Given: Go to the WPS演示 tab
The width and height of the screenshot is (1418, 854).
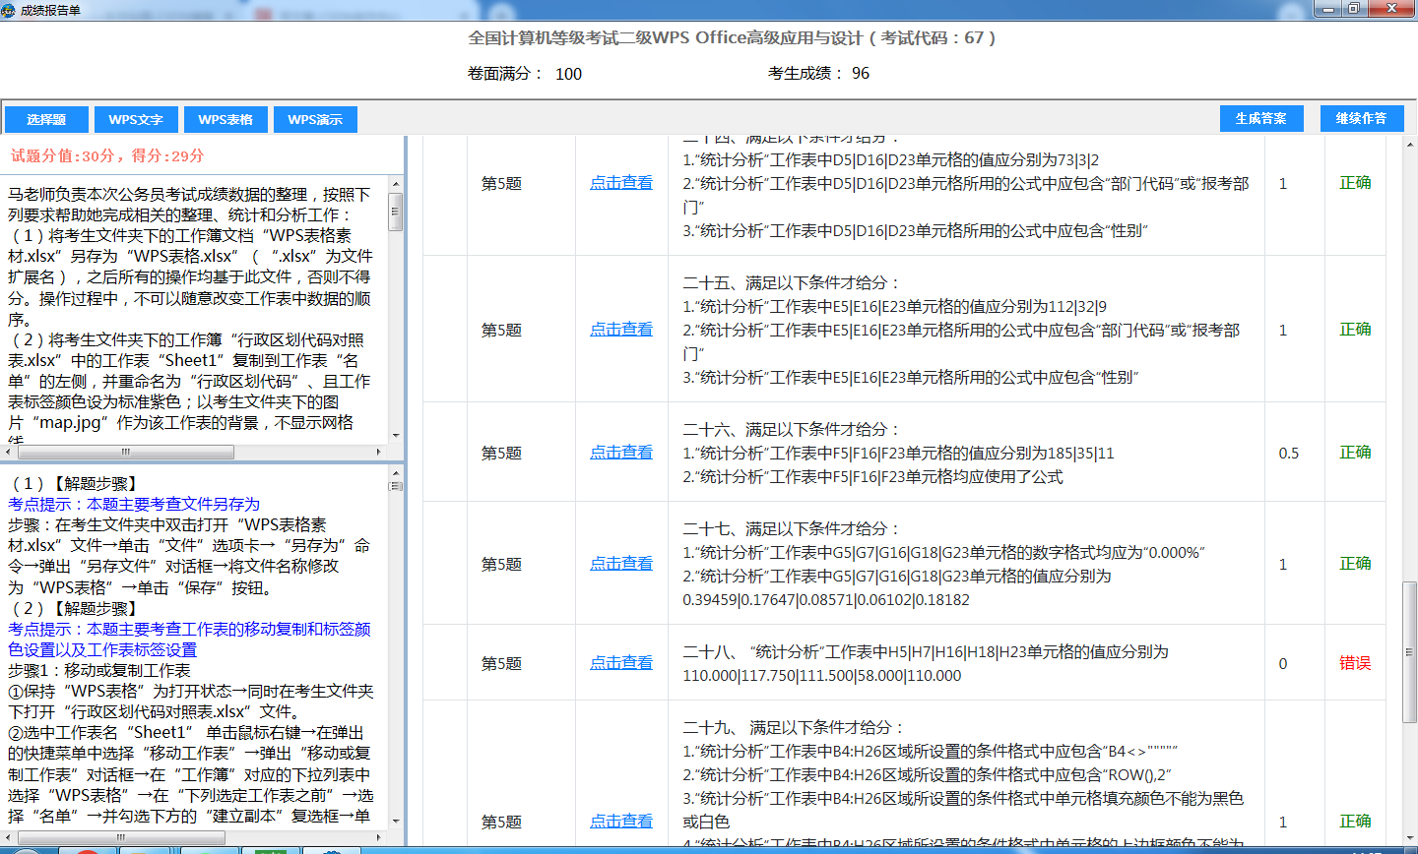Looking at the screenshot, I should (x=315, y=119).
